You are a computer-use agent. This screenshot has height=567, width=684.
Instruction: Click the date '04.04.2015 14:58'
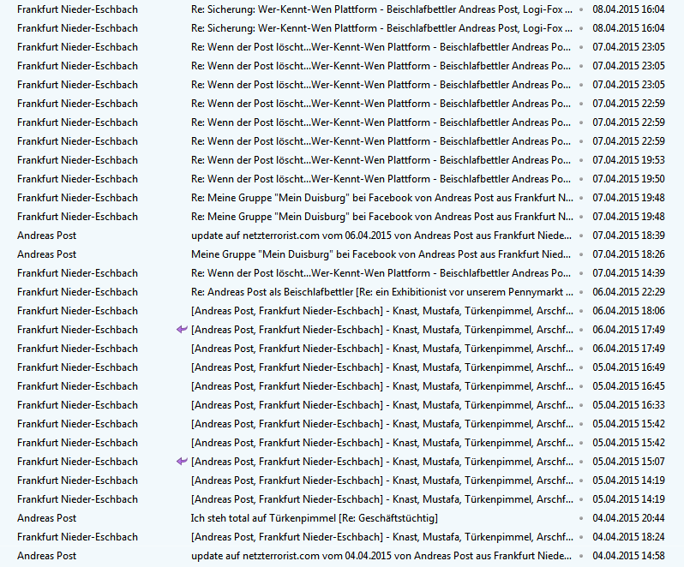[628, 556]
